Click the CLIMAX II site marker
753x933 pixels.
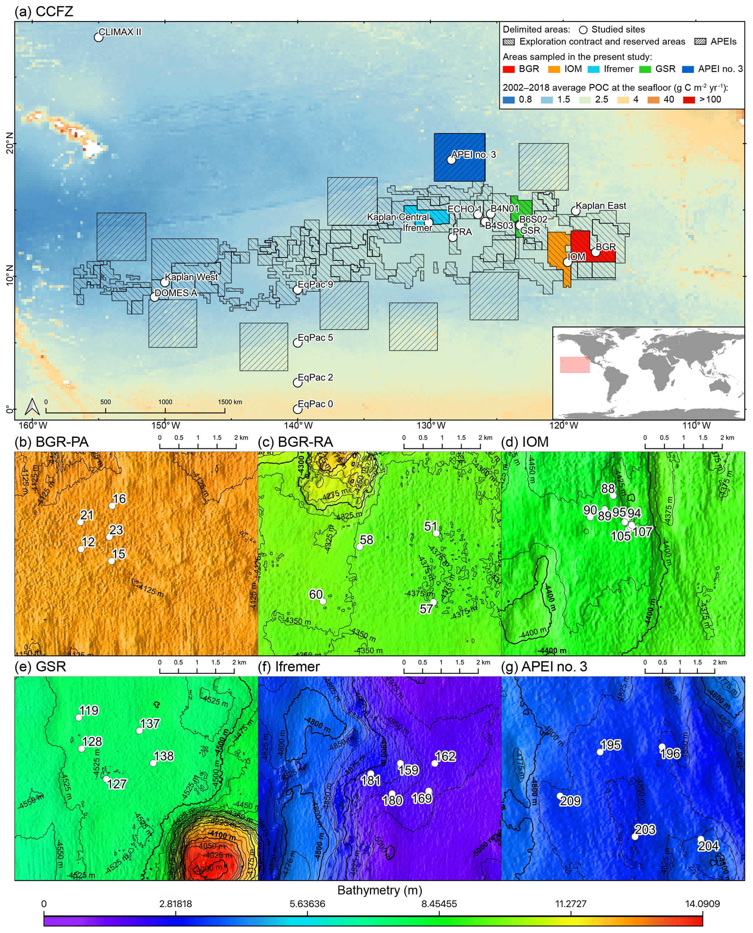pos(98,37)
